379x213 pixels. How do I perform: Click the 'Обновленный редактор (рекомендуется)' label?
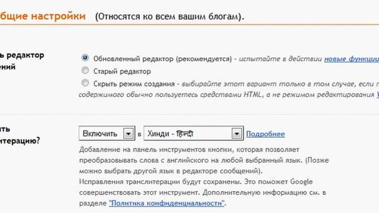(163, 59)
